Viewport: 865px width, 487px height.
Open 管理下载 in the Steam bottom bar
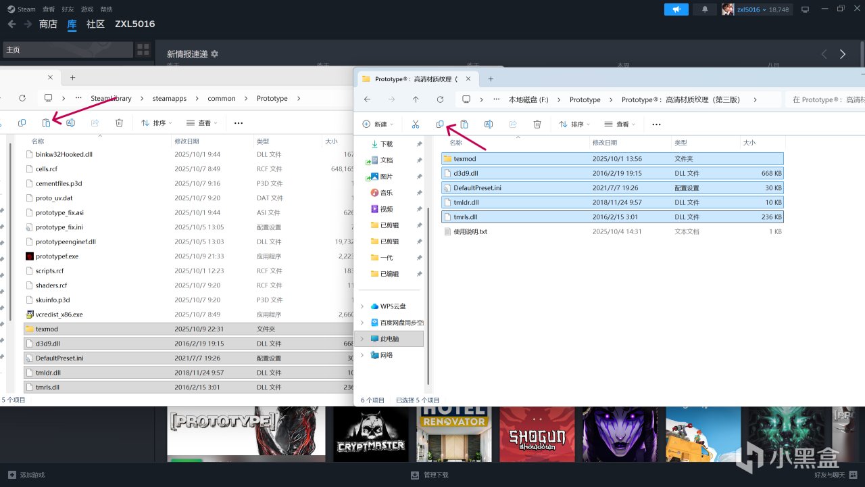coord(430,475)
